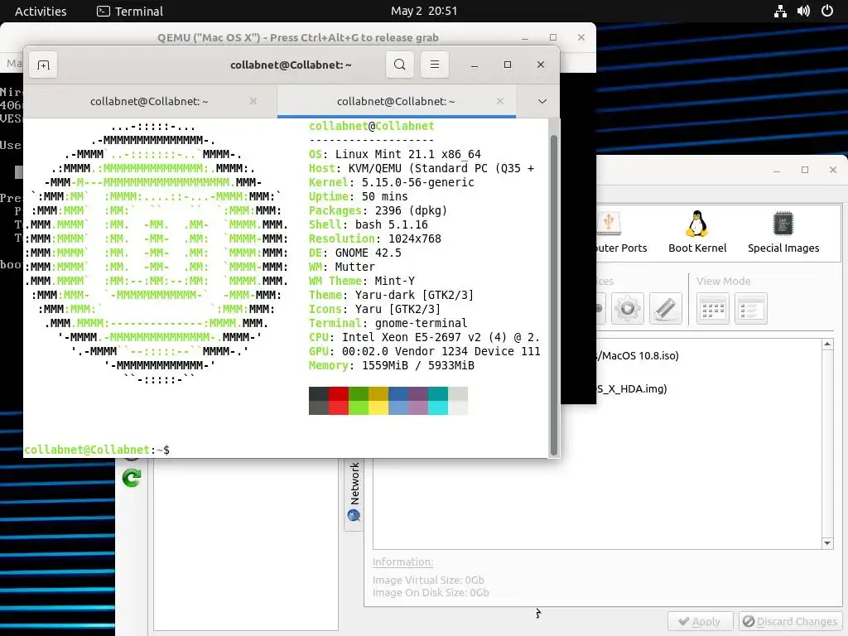The width and height of the screenshot is (848, 636).
Task: Click the bright green palette block
Action: (x=359, y=407)
